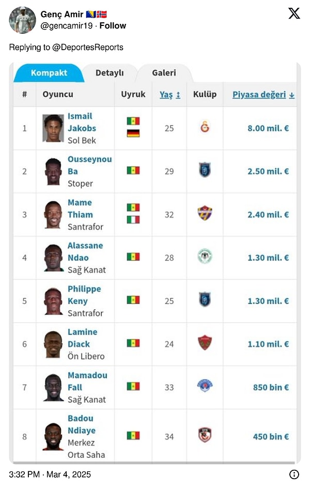This screenshot has height=490, width=310.
Task: Open the Galeri tab
Action: 164,73
